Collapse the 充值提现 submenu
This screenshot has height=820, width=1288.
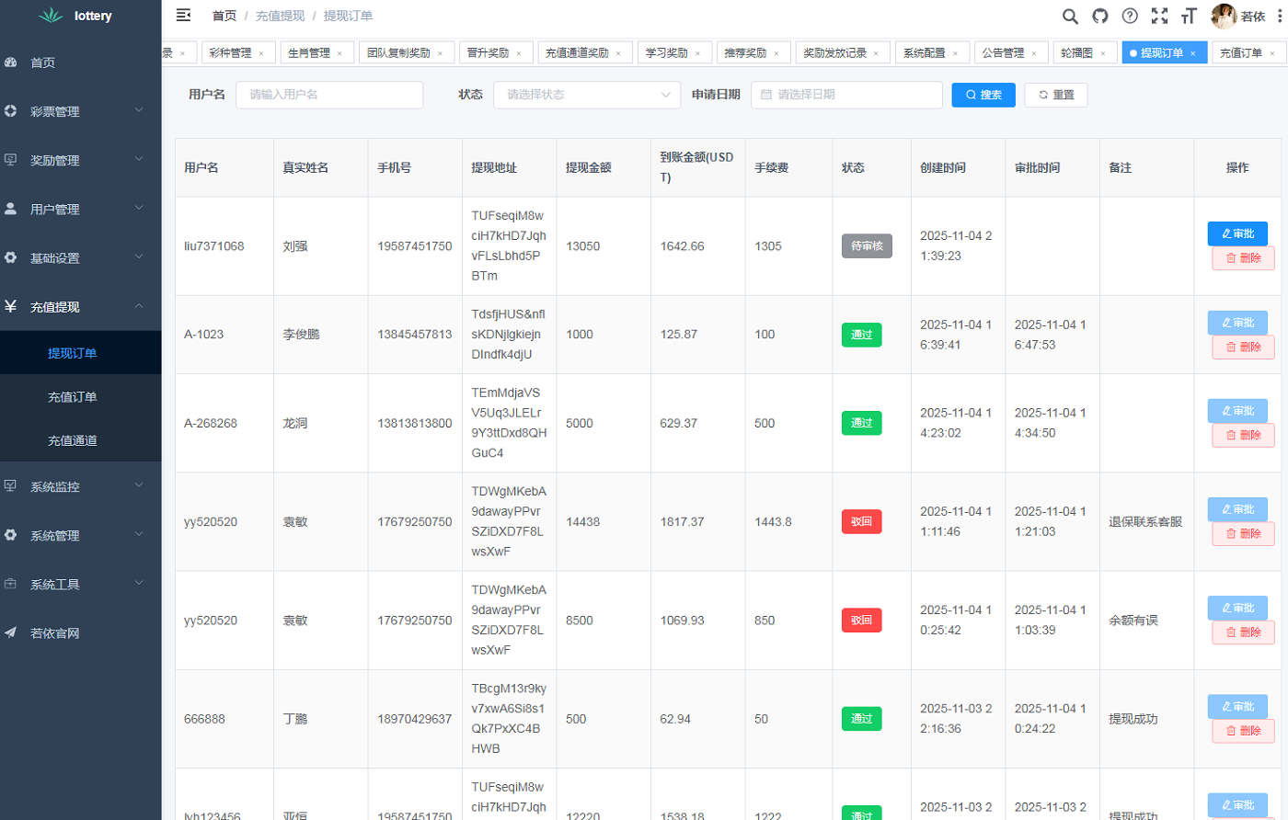[81, 307]
